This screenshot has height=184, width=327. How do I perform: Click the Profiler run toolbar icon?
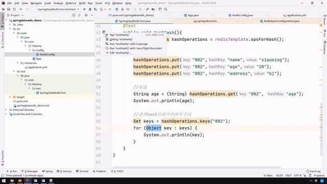pos(101,9)
